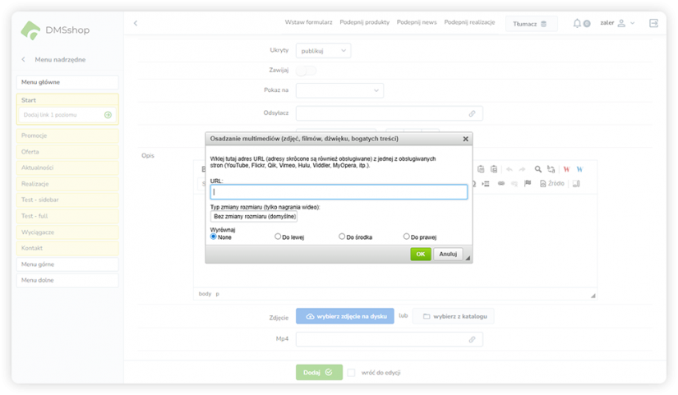This screenshot has width=678, height=395.
Task: Click the add link plus icon under Start
Action: click(108, 115)
